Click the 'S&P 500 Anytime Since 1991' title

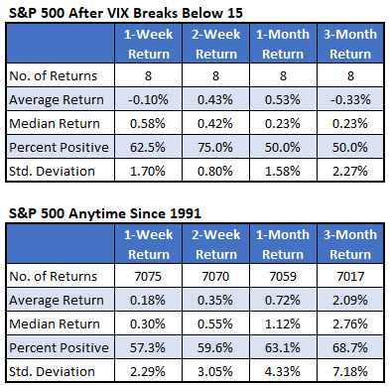[x=105, y=213]
